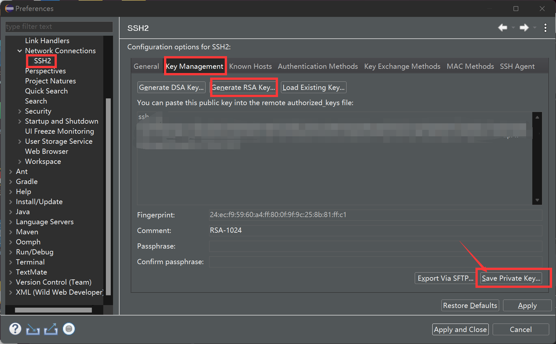556x344 pixels.
Task: Expand the Java preferences node
Action: [x=11, y=212]
